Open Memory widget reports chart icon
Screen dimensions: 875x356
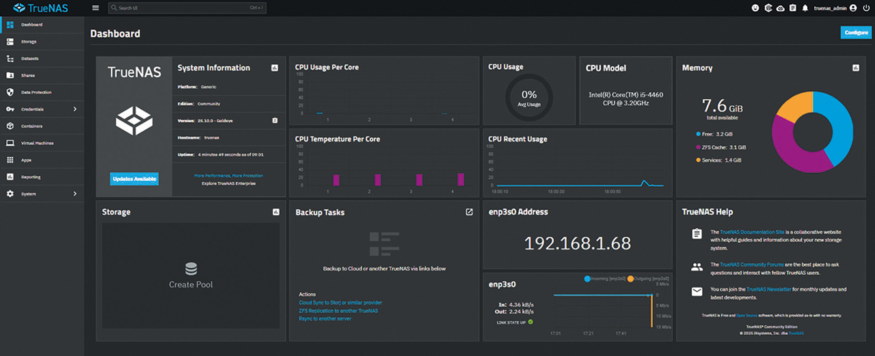pos(856,68)
